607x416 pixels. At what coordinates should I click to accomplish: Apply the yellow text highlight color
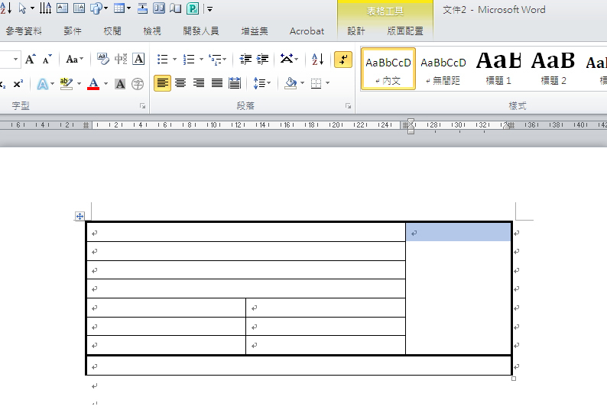pyautogui.click(x=67, y=83)
